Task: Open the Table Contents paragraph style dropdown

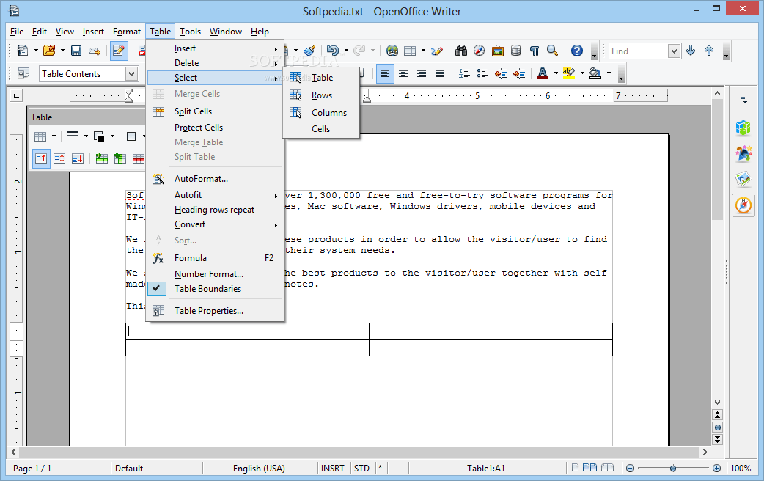Action: (131, 73)
